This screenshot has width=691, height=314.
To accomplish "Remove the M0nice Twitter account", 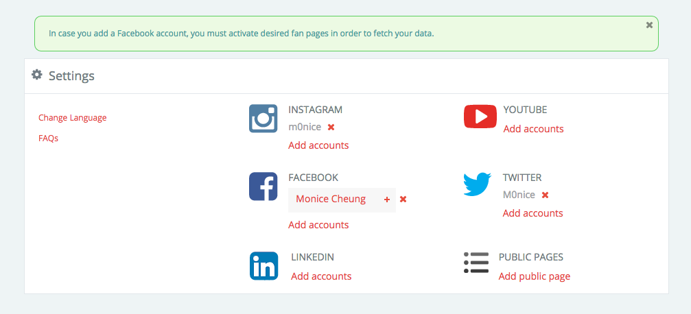I will click(x=545, y=195).
